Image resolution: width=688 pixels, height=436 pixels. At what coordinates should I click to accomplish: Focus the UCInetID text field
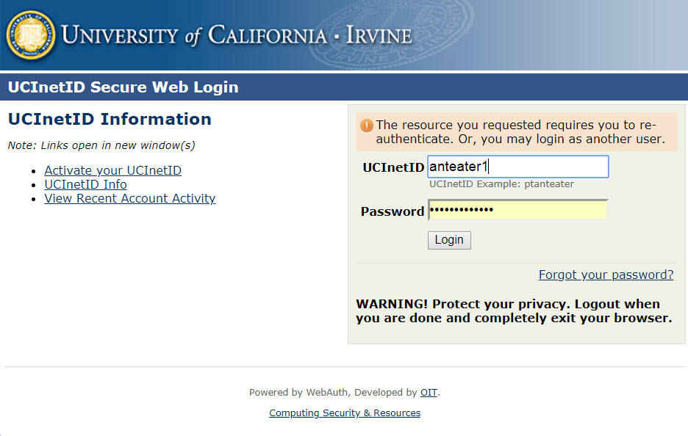518,167
